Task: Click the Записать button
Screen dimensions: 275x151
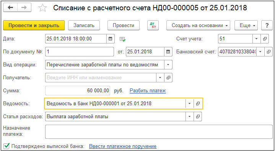Action: (x=84, y=25)
